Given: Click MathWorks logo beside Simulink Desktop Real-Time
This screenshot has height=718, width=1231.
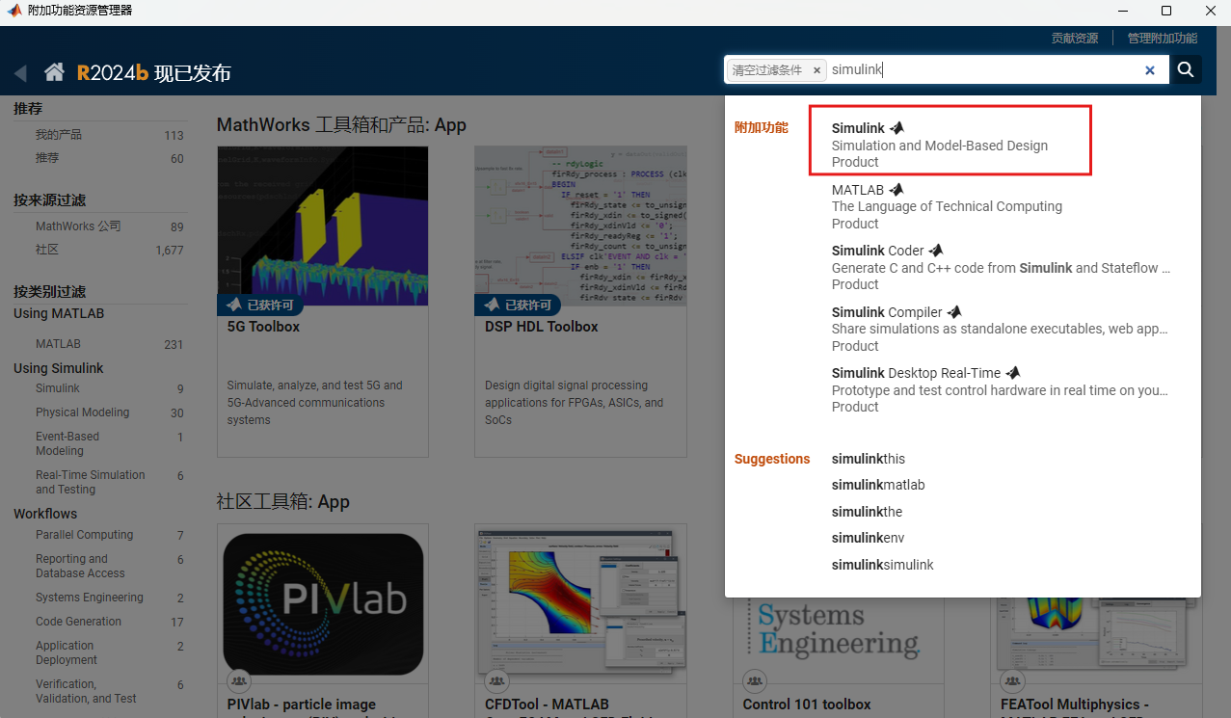Looking at the screenshot, I should [1013, 373].
